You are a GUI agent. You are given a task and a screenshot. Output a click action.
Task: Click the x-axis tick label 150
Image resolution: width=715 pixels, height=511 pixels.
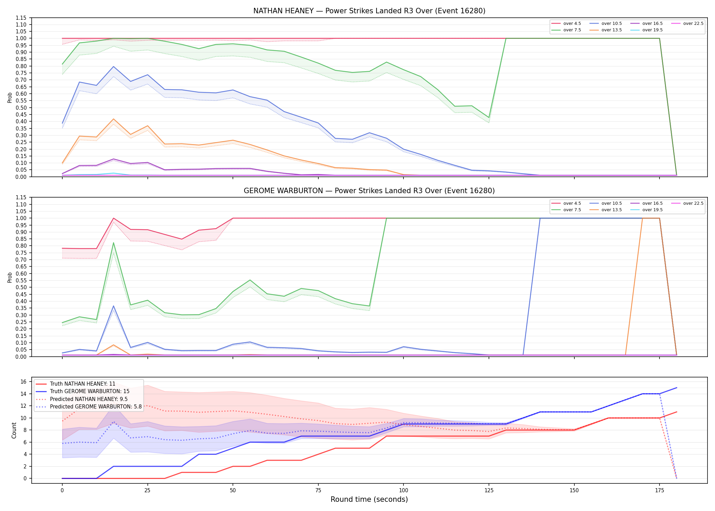[x=574, y=491]
